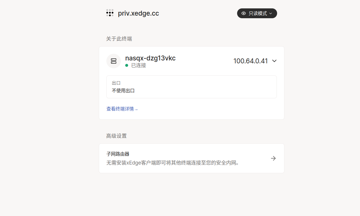Click the priv.xedge.cc network name
Screen dimensions: 360x216
(x=138, y=13)
